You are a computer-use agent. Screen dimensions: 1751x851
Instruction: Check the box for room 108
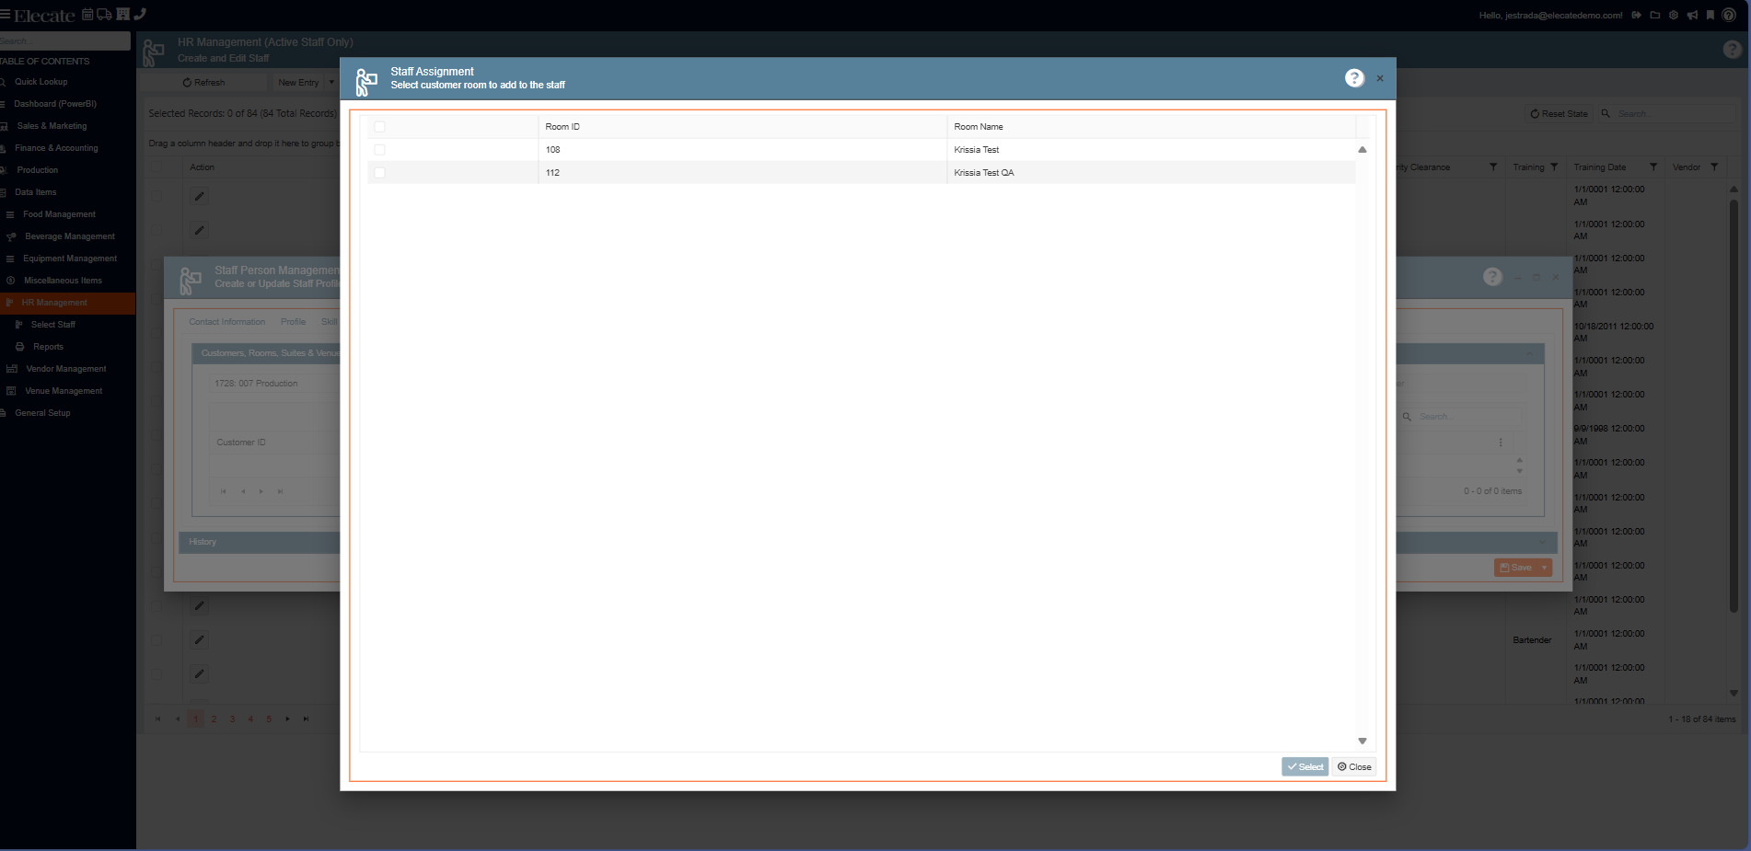pyautogui.click(x=379, y=150)
